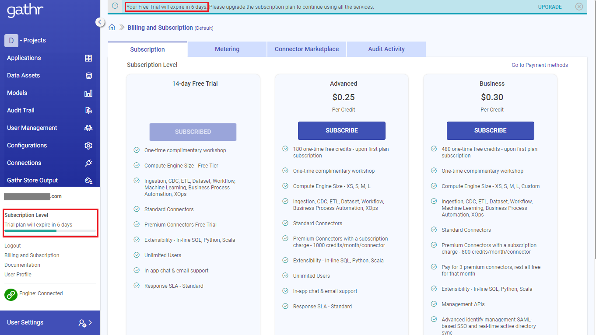This screenshot has width=596, height=335.
Task: Switch to the Audit Activity tab
Action: pyautogui.click(x=386, y=49)
